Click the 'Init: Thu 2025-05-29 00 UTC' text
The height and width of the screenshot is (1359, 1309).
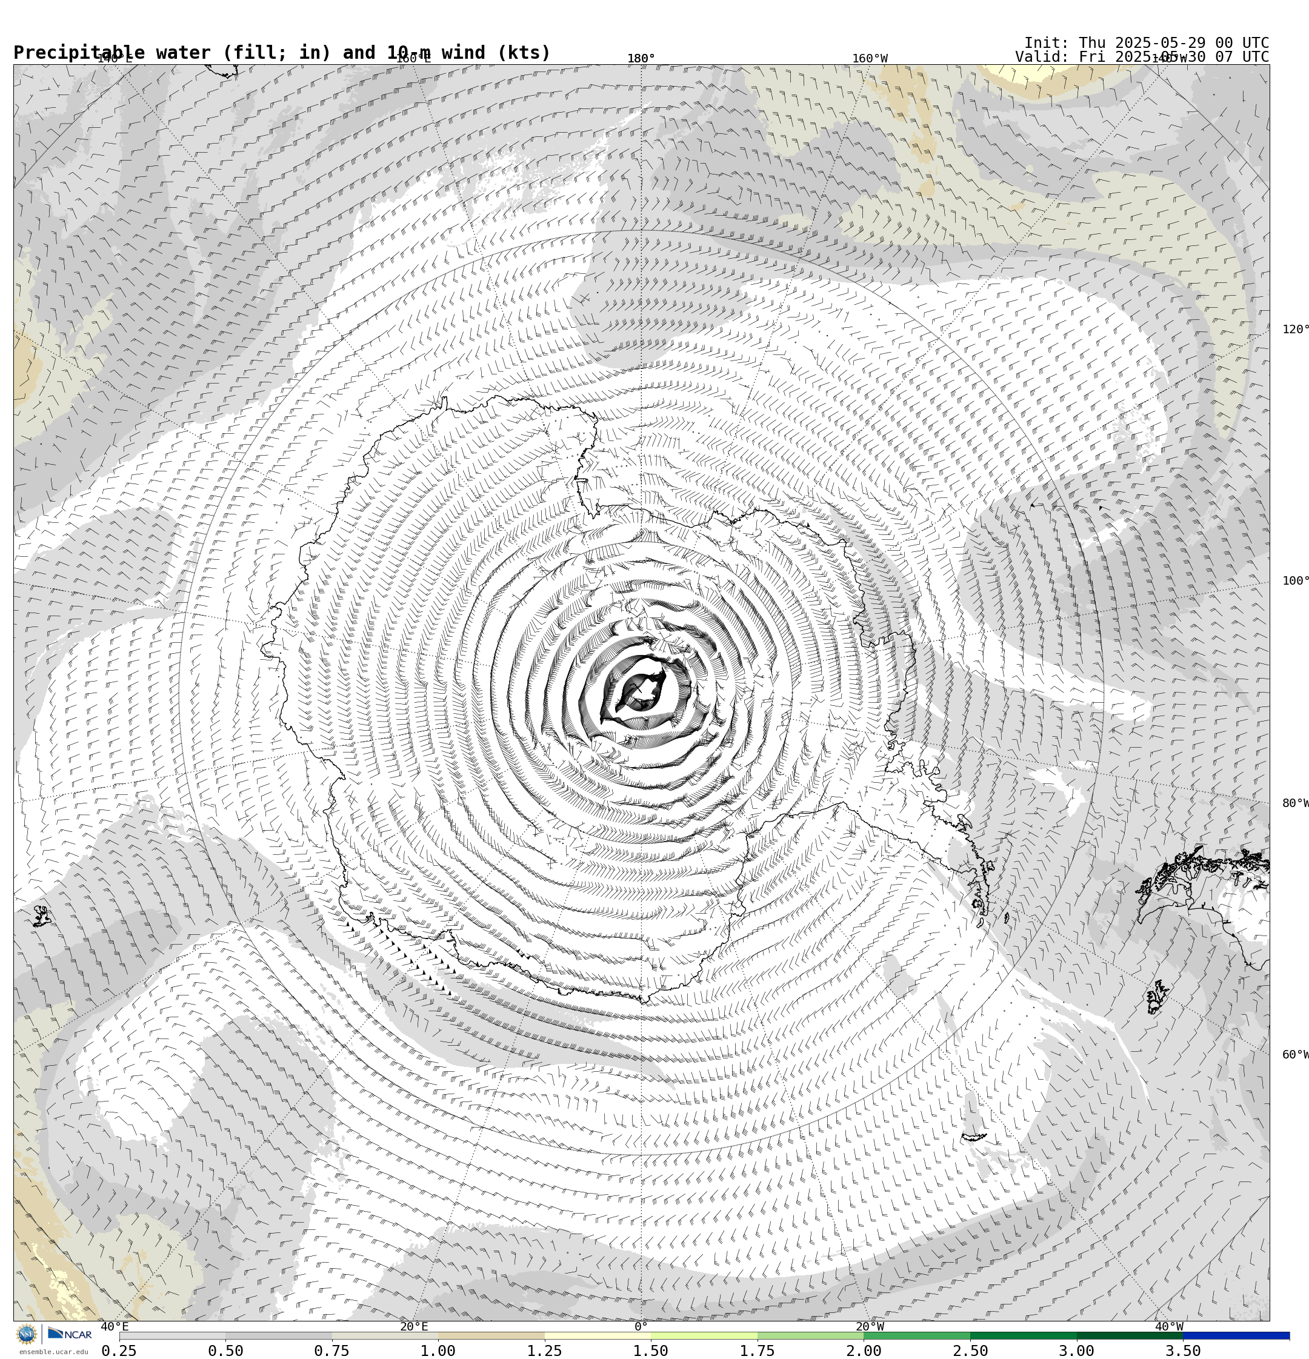click(x=1147, y=43)
